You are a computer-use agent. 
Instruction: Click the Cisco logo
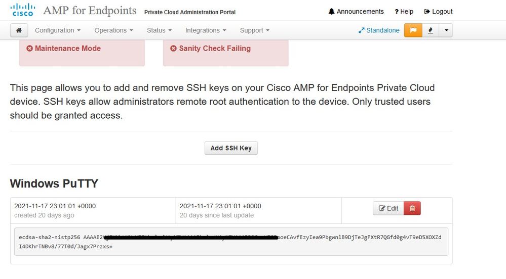click(x=23, y=10)
